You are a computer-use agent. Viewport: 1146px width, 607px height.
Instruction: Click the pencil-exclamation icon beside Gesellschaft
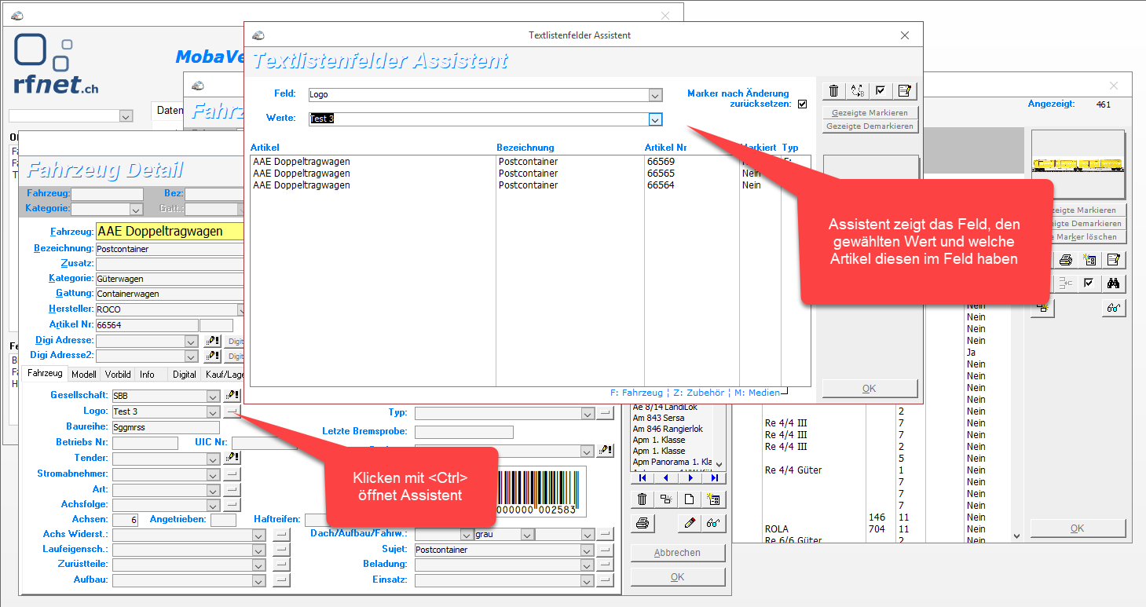232,396
